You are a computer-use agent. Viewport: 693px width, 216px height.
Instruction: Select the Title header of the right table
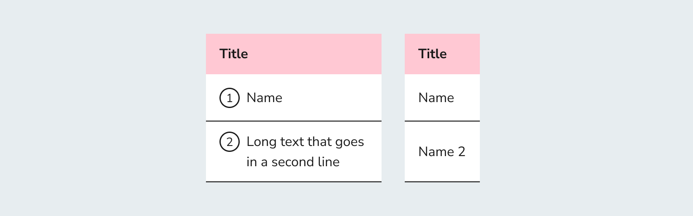tap(432, 54)
